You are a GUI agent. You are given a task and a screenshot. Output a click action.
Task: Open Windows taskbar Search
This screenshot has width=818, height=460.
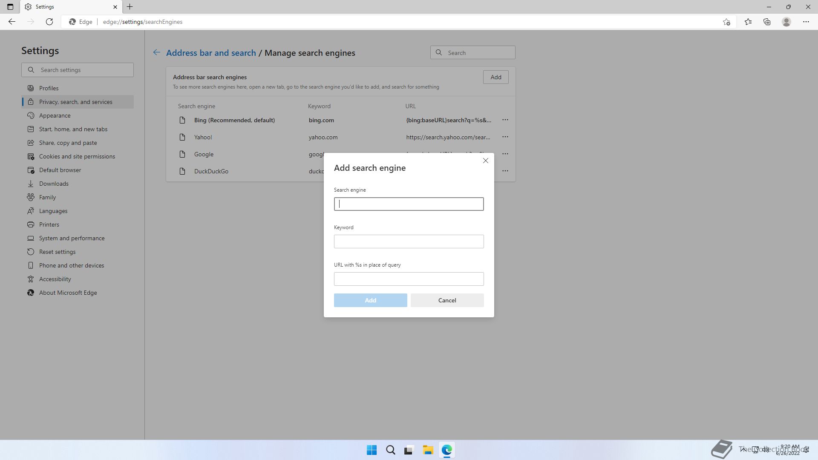pos(390,450)
